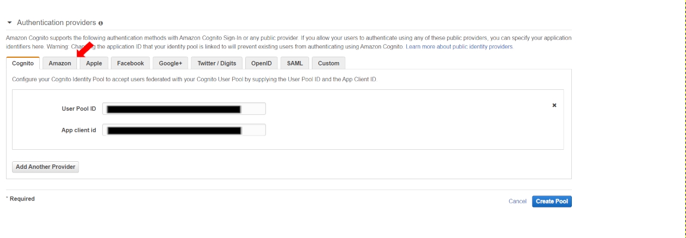Image resolution: width=686 pixels, height=238 pixels.
Task: Click the User Pool ID input field
Action: coord(184,109)
